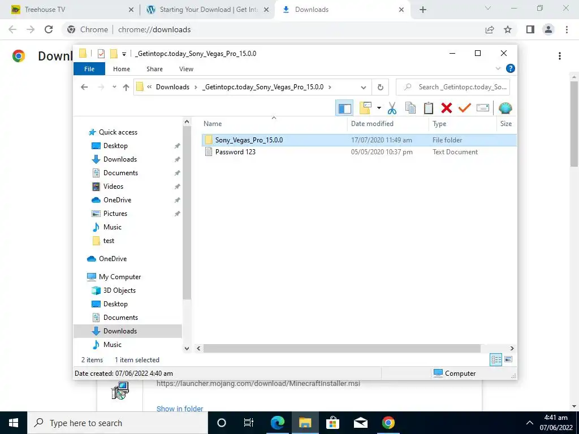Open recent locations dropdown arrow
The width and height of the screenshot is (579, 434).
(x=114, y=87)
